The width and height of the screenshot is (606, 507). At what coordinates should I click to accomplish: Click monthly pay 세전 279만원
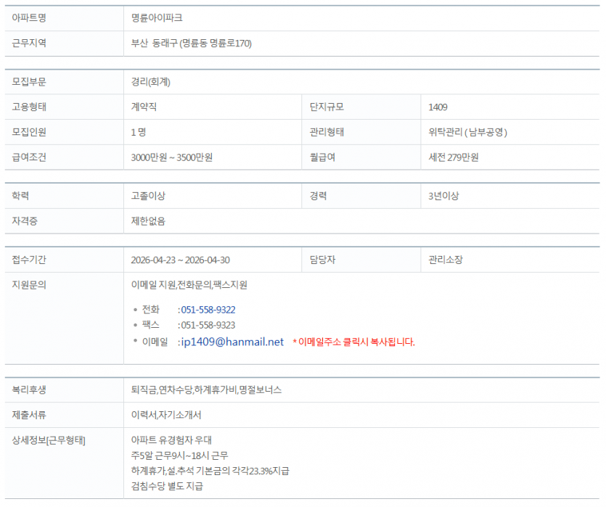(x=454, y=157)
